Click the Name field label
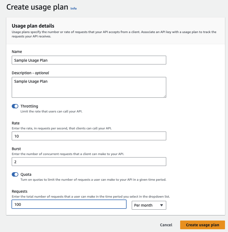The width and height of the screenshot is (228, 232). point(17,52)
